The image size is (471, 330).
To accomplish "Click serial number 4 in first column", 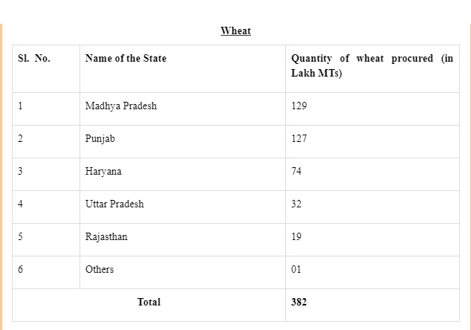I will pos(21,204).
